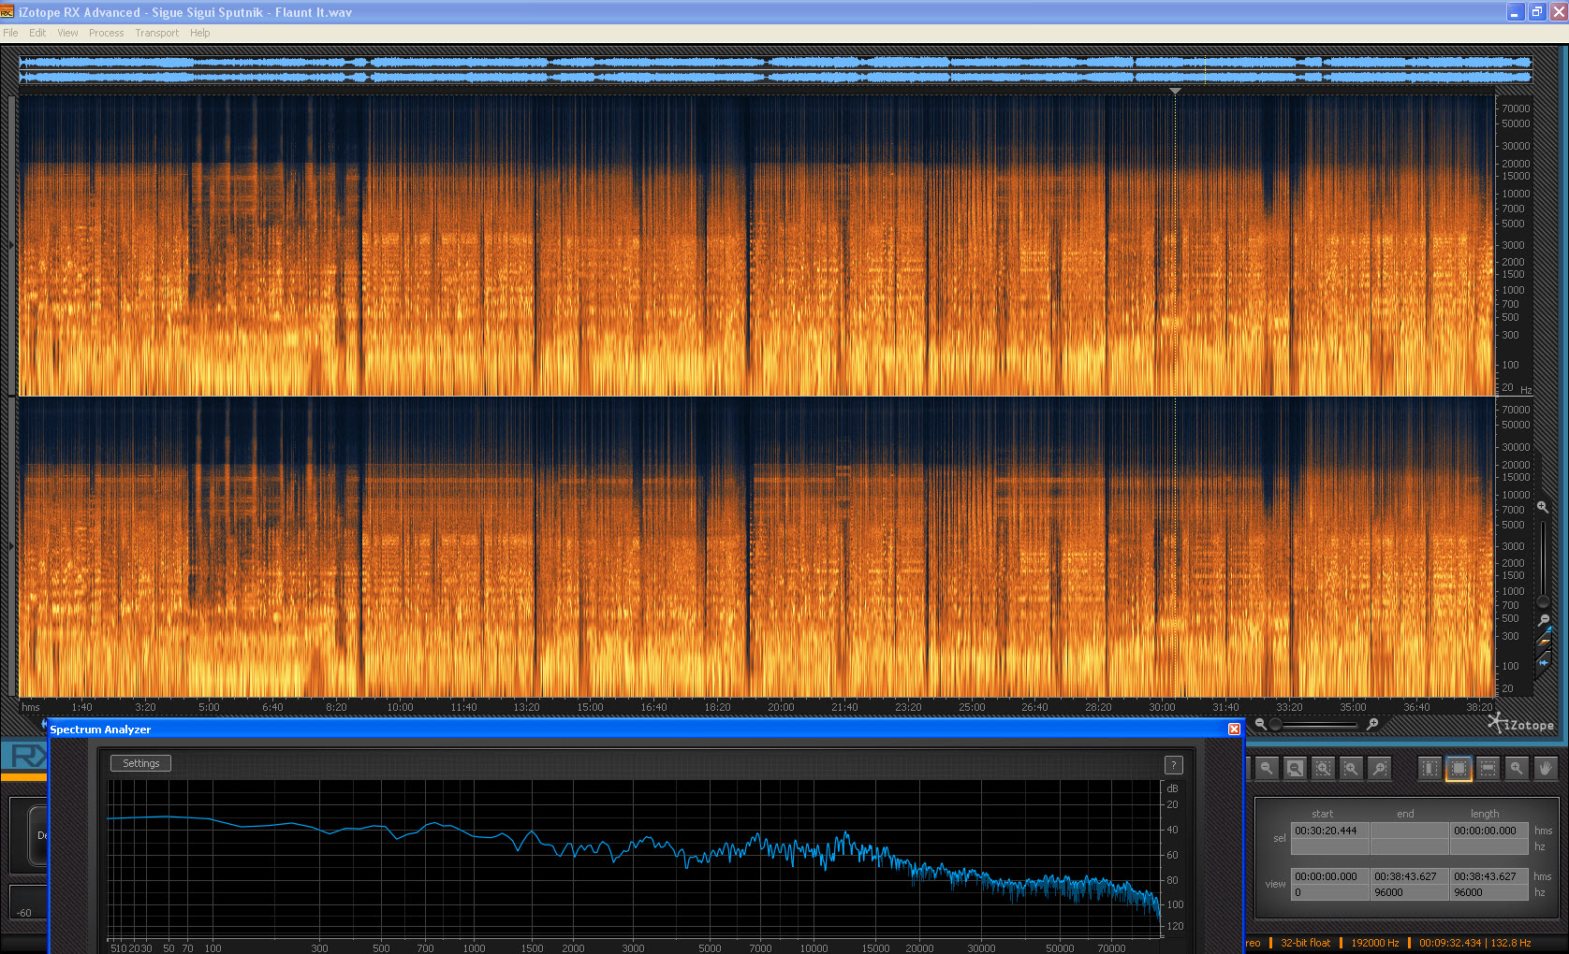The width and height of the screenshot is (1569, 954).
Task: Open the Process menu
Action: 106,33
